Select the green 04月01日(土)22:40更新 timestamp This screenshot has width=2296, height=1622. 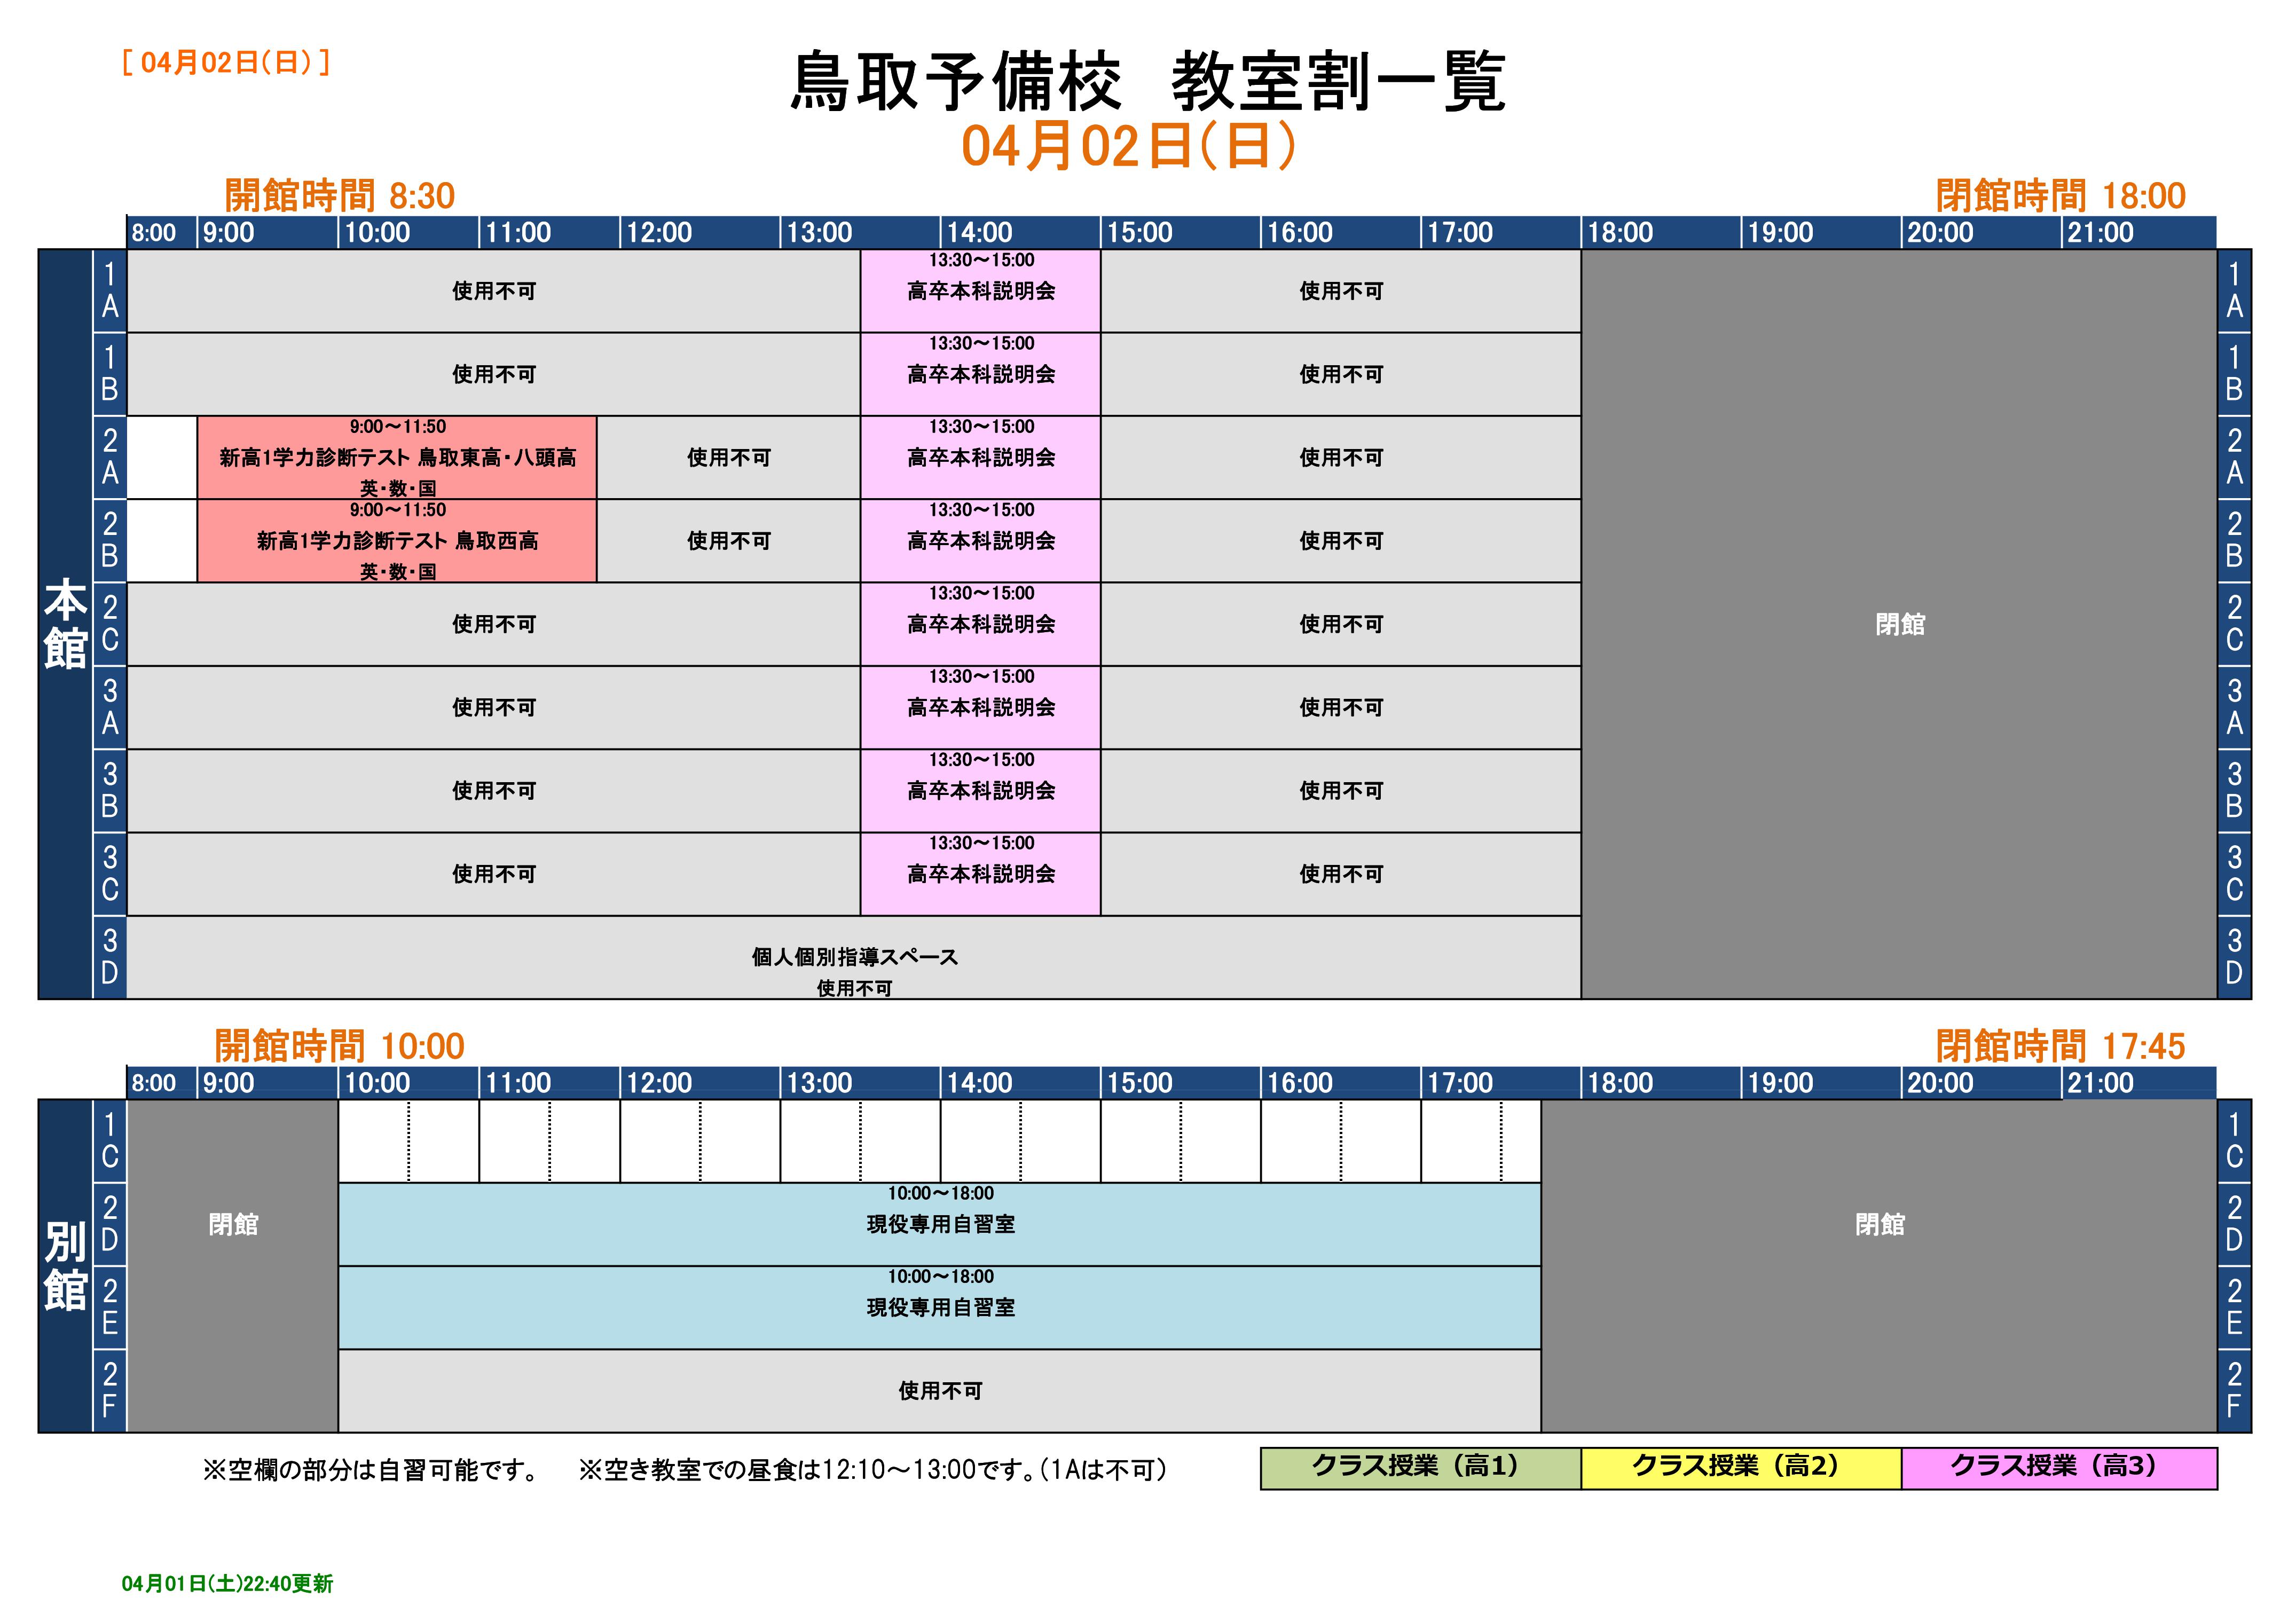click(x=227, y=1583)
